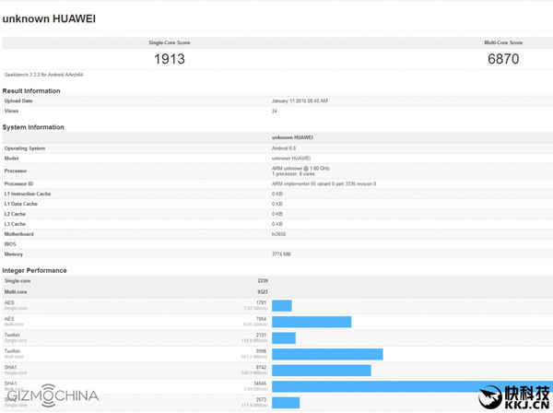Click the Processor ID row value
Viewport: 553px width, 413px height.
point(324,183)
